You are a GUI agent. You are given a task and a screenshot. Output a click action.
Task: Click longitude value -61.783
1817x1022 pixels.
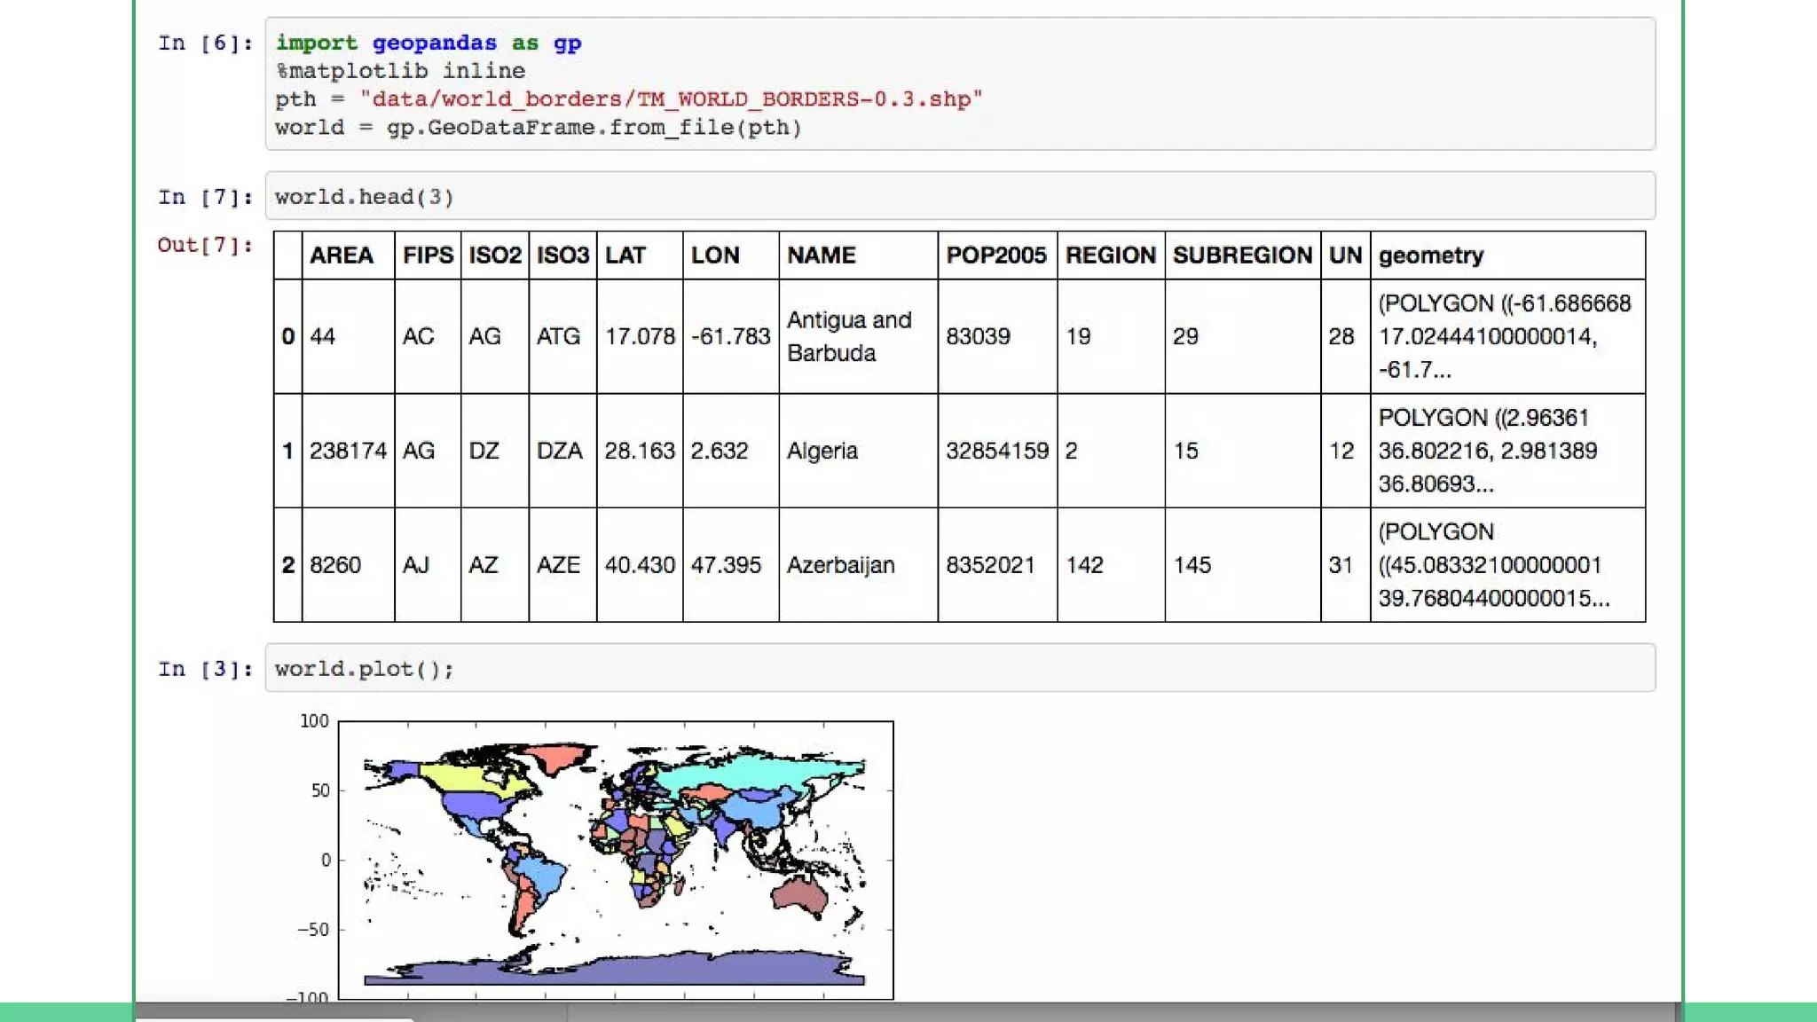[x=731, y=336]
